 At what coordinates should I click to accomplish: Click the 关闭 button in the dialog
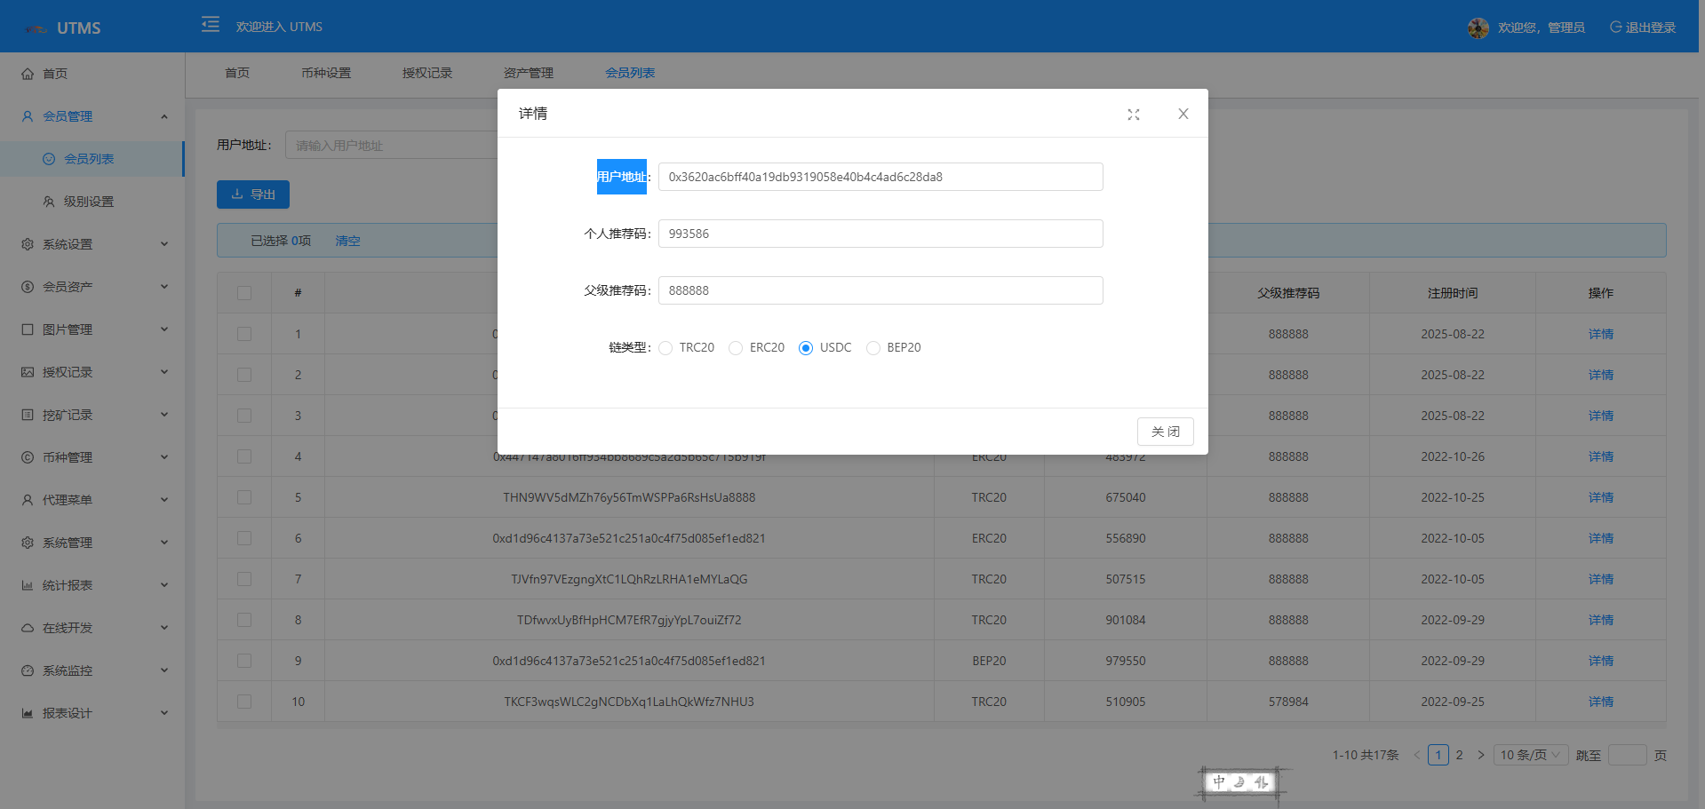[x=1165, y=432]
